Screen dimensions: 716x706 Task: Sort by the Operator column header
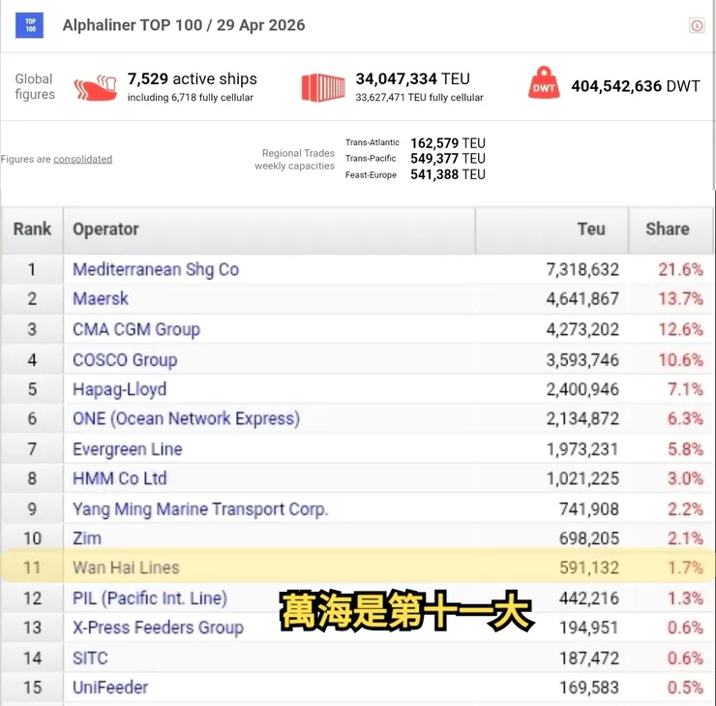coord(269,229)
